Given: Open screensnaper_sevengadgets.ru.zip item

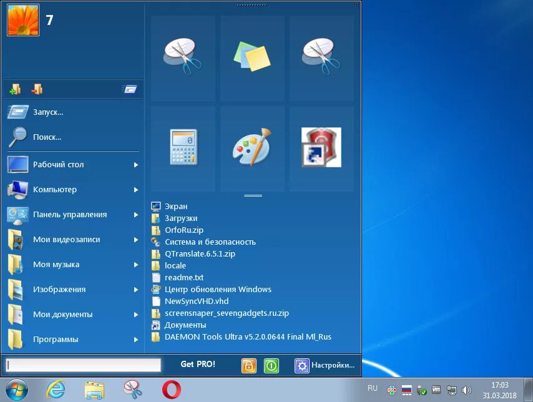Looking at the screenshot, I should click(x=220, y=313).
